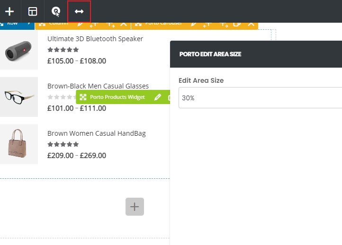342x245 pixels.
Task: Click the Bluetooth speaker thumbnail image
Action: click(x=18, y=50)
